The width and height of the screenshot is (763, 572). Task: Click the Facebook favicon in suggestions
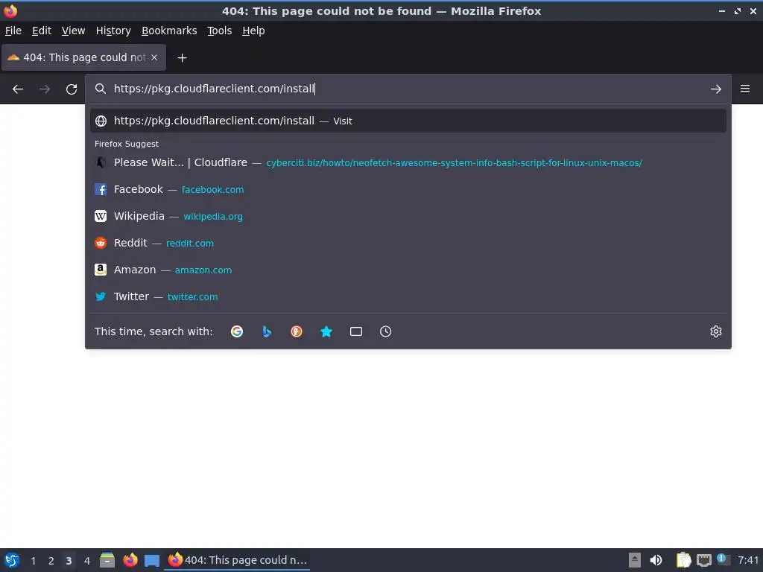(x=101, y=190)
